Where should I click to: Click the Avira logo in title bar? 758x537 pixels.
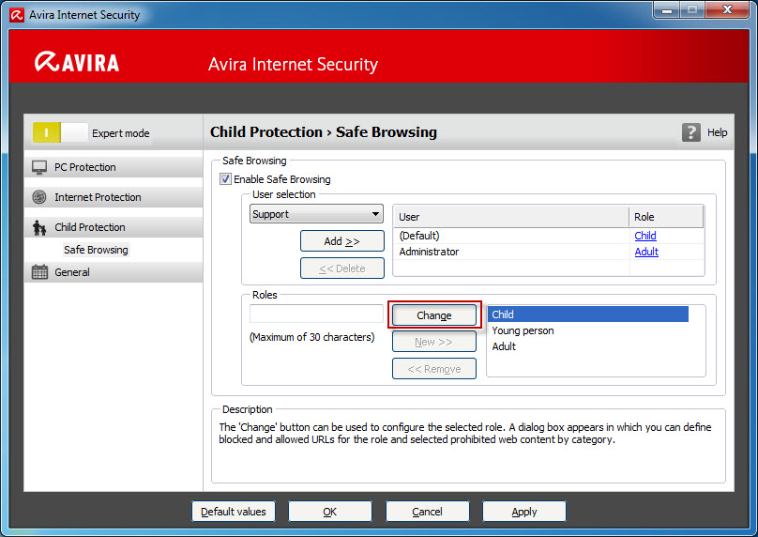click(x=17, y=14)
